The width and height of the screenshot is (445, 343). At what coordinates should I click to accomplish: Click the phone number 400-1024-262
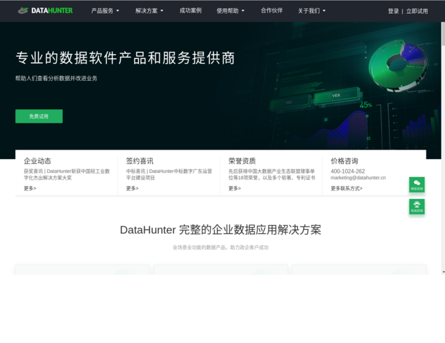[348, 171]
